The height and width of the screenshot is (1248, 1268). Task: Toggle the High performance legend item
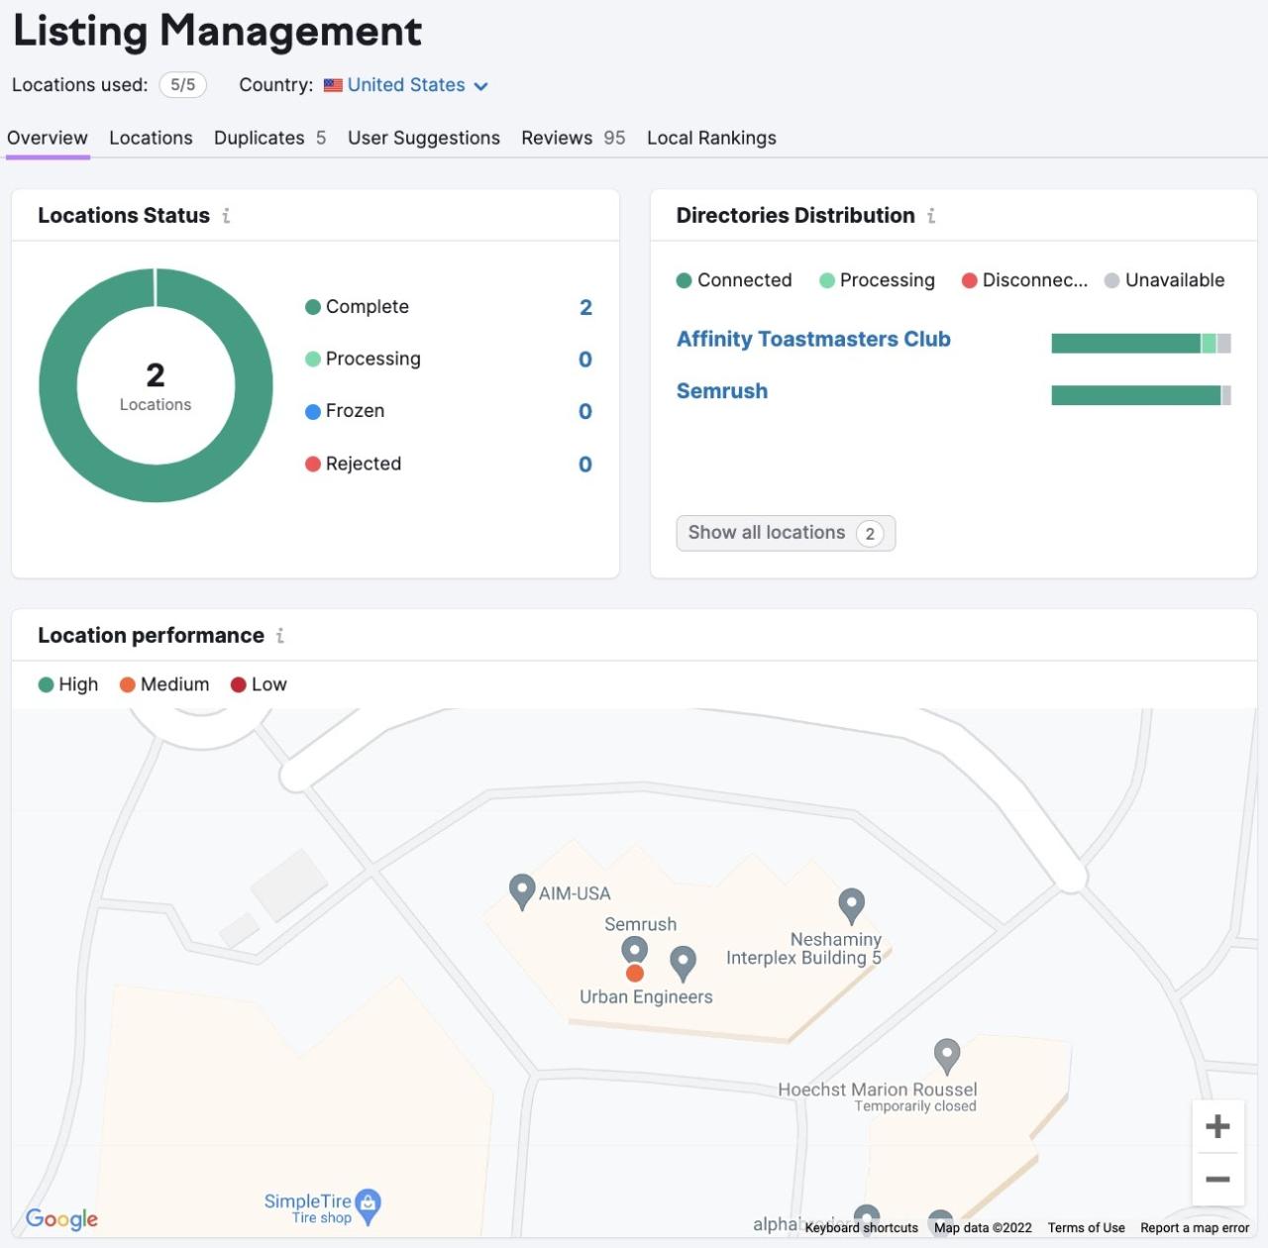pyautogui.click(x=67, y=684)
